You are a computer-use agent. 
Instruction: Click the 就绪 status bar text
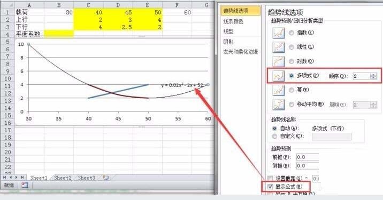[9, 186]
